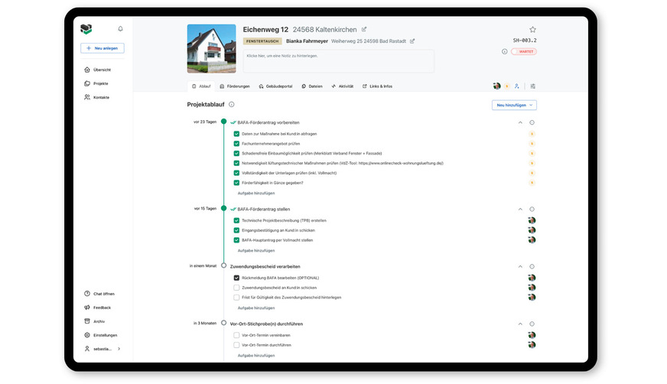The width and height of the screenshot is (667, 384).
Task: Open the Aktivität tab
Action: pos(343,86)
